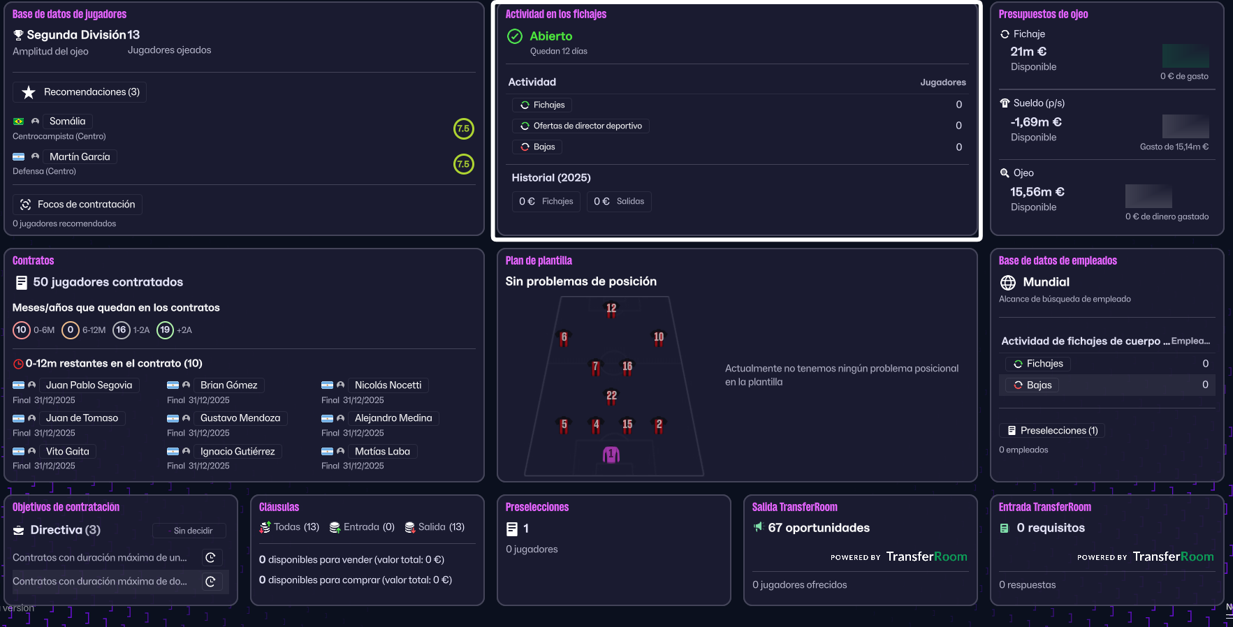Open the Bajas transfer activity row
The image size is (1233, 627).
pos(537,147)
